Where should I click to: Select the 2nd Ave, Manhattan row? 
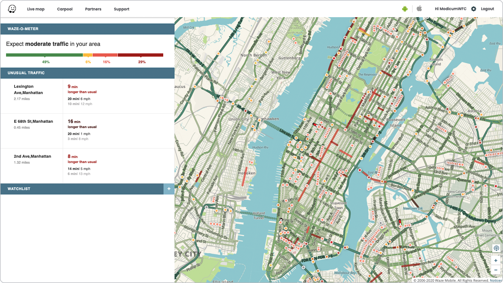coord(87,166)
